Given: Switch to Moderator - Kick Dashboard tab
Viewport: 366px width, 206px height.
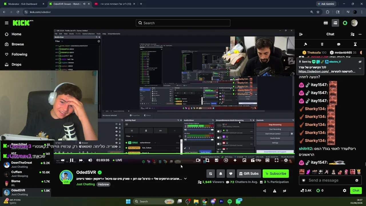Looking at the screenshot, I should pos(24,4).
